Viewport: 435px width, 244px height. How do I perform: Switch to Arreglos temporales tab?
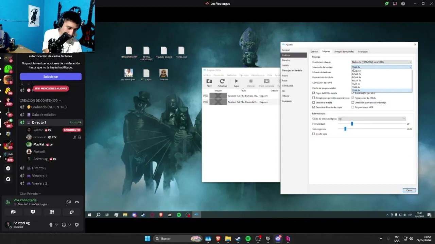pyautogui.click(x=344, y=52)
